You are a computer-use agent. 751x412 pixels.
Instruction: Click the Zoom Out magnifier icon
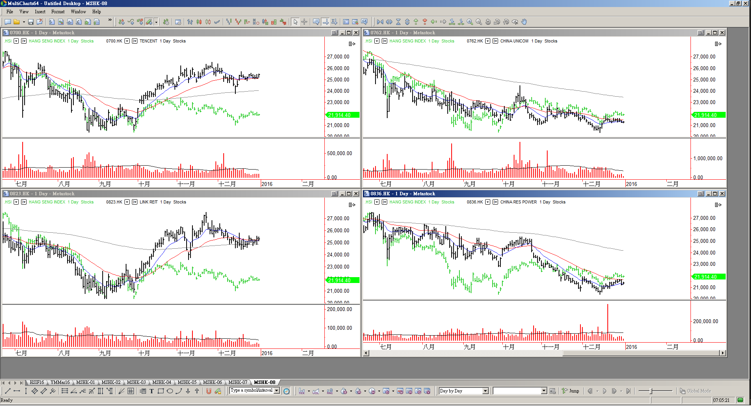pos(479,22)
